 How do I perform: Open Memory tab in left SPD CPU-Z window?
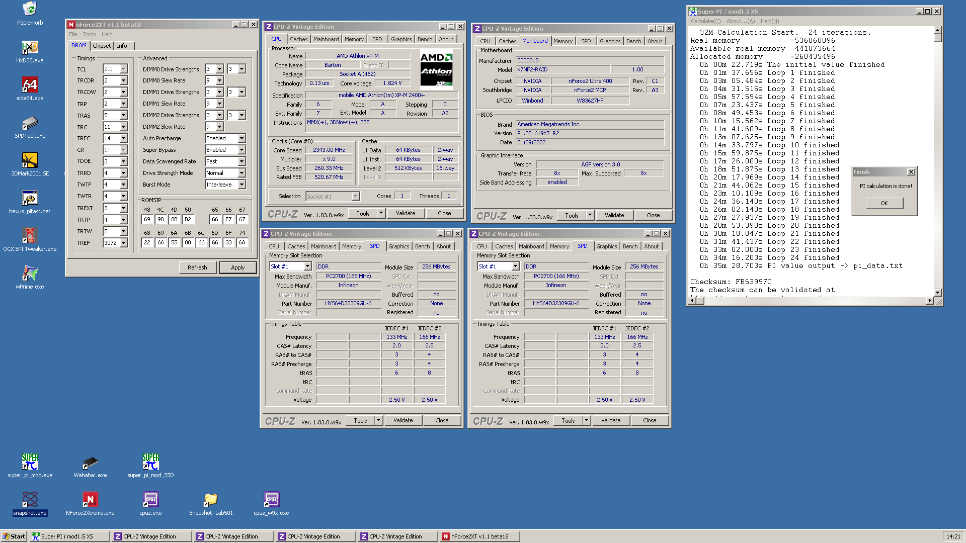click(351, 246)
